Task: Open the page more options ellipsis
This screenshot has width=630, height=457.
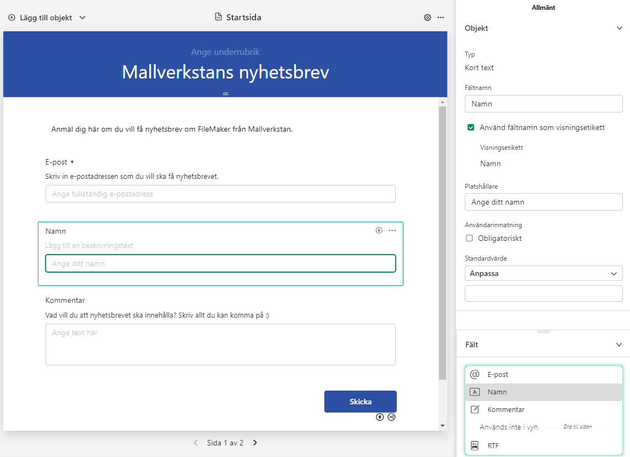Action: point(441,17)
